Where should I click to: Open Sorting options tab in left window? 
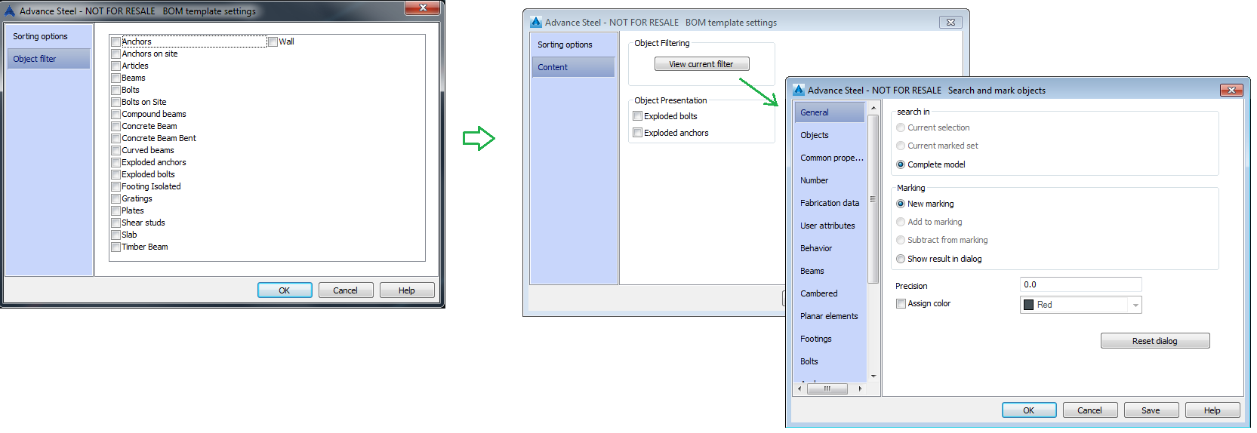48,36
